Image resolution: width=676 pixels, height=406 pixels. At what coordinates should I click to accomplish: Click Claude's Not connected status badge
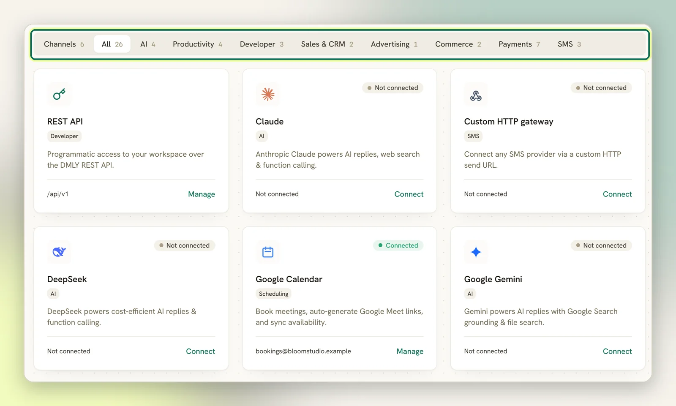click(x=393, y=88)
